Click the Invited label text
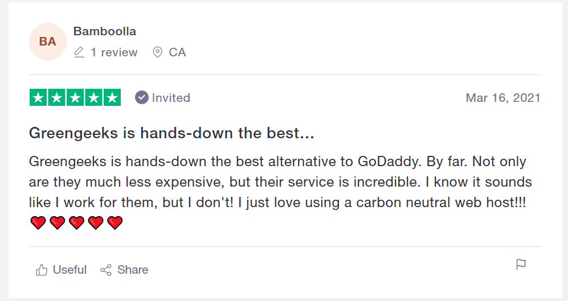 tap(171, 98)
